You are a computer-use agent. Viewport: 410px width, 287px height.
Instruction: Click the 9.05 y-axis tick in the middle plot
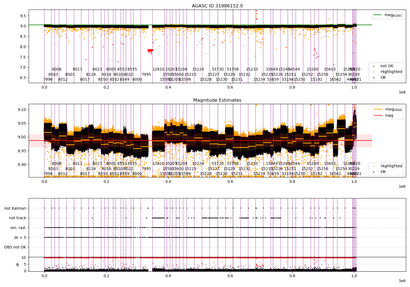[x=22, y=123]
